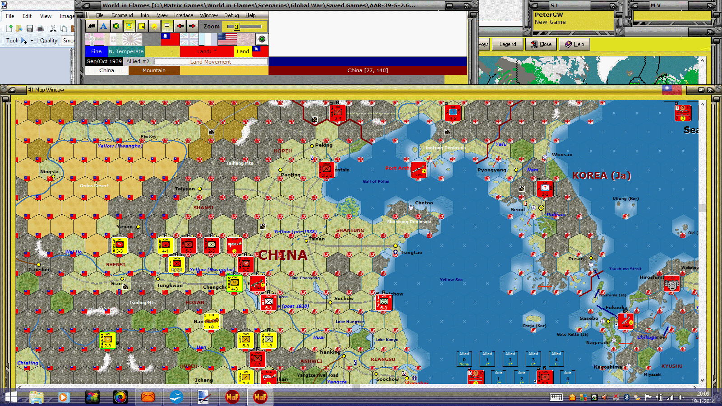Click the Fine weather indicator

pos(96,51)
